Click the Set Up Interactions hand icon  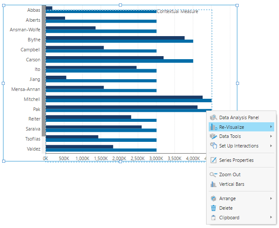(213, 146)
